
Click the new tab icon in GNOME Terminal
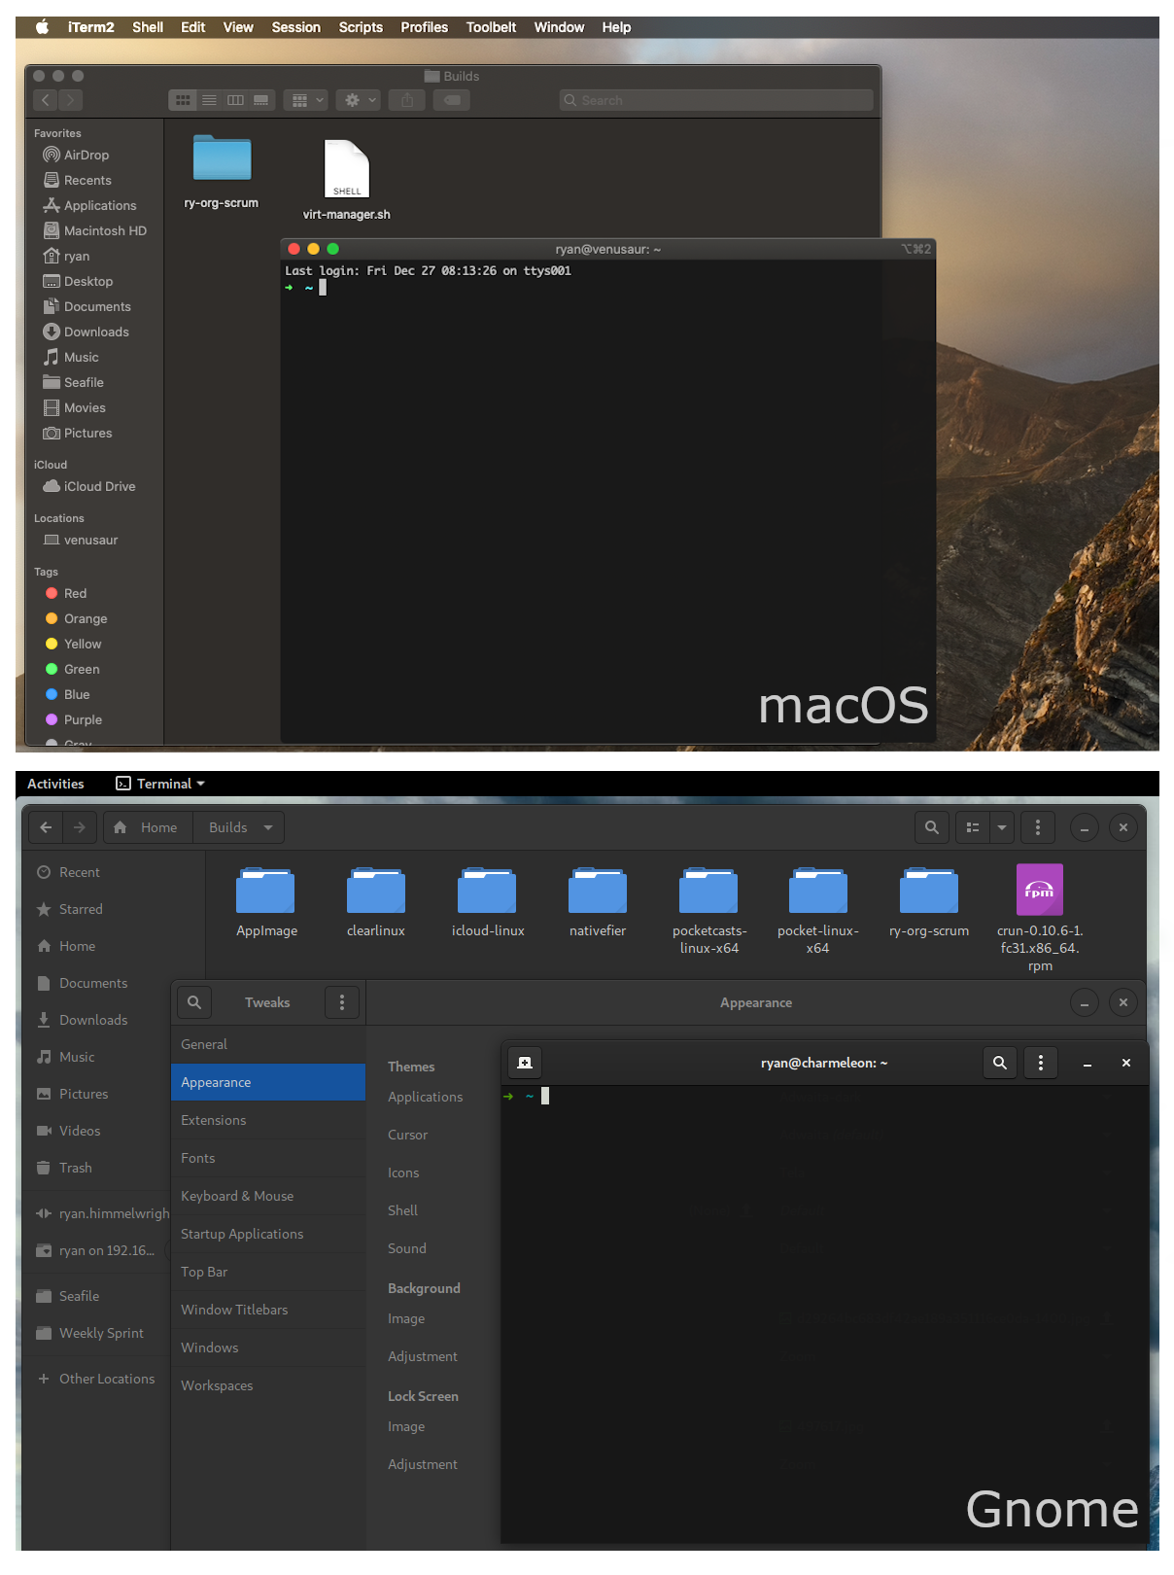525,1063
